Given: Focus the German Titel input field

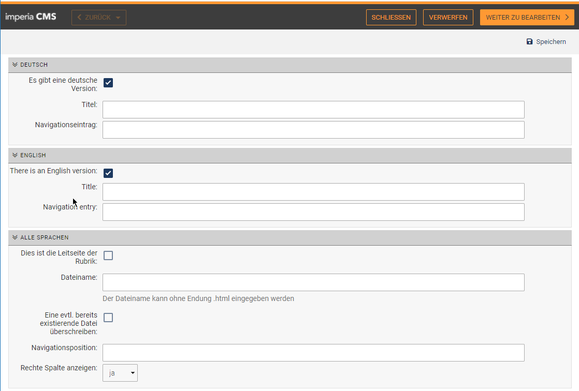Looking at the screenshot, I should pos(313,110).
